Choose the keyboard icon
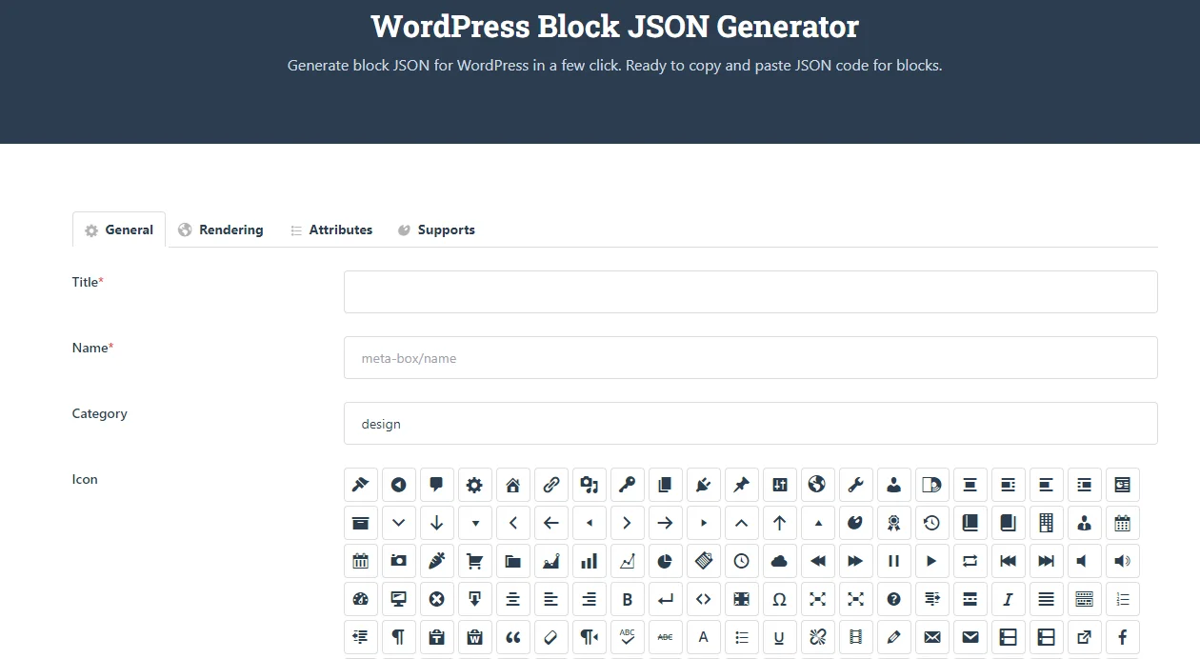Screen dimensions: 1200x659 tap(1085, 599)
